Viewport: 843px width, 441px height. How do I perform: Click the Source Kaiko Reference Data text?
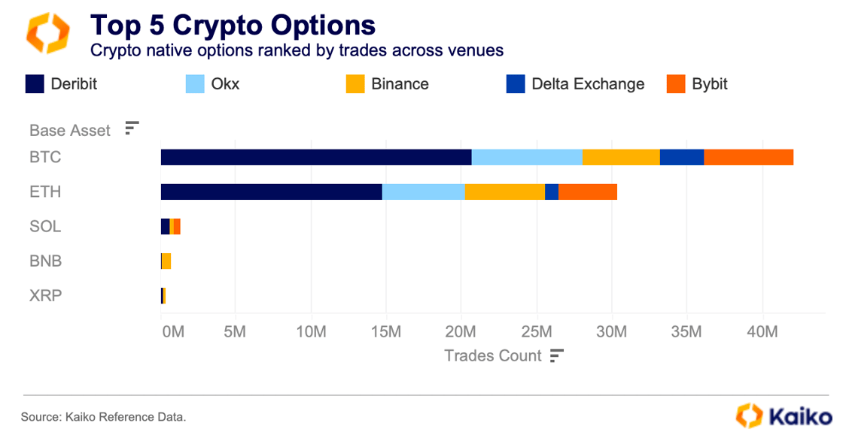point(103,416)
